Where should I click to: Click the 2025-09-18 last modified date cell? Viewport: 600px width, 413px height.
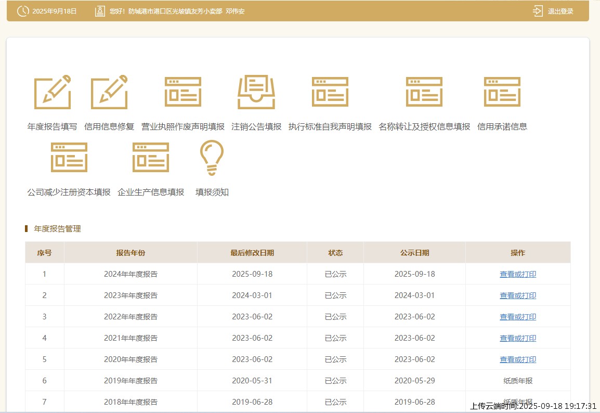(252, 274)
